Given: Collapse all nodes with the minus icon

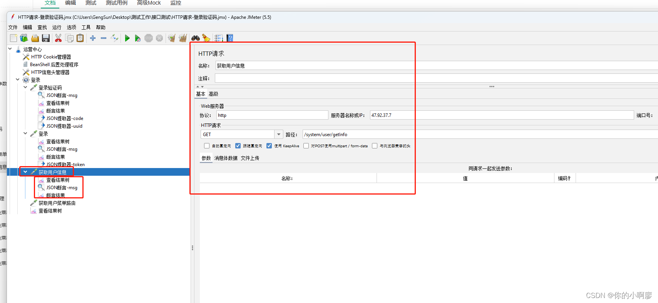Looking at the screenshot, I should tap(104, 38).
